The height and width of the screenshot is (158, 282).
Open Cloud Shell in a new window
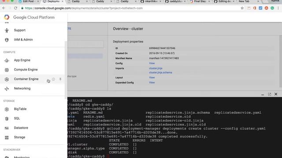coord(269,94)
